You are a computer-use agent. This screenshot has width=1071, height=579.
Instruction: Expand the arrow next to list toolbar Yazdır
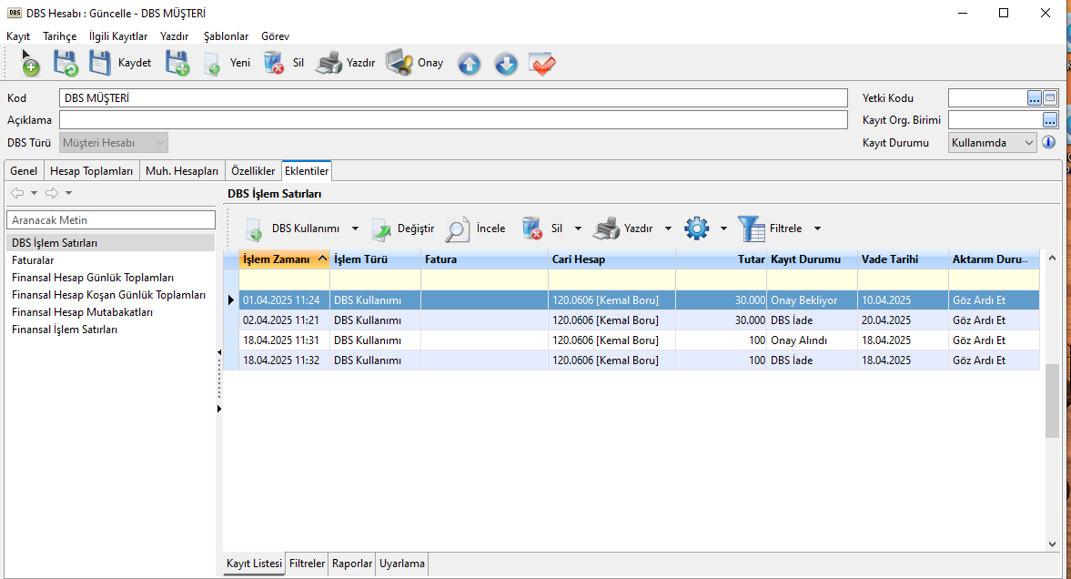(x=668, y=229)
